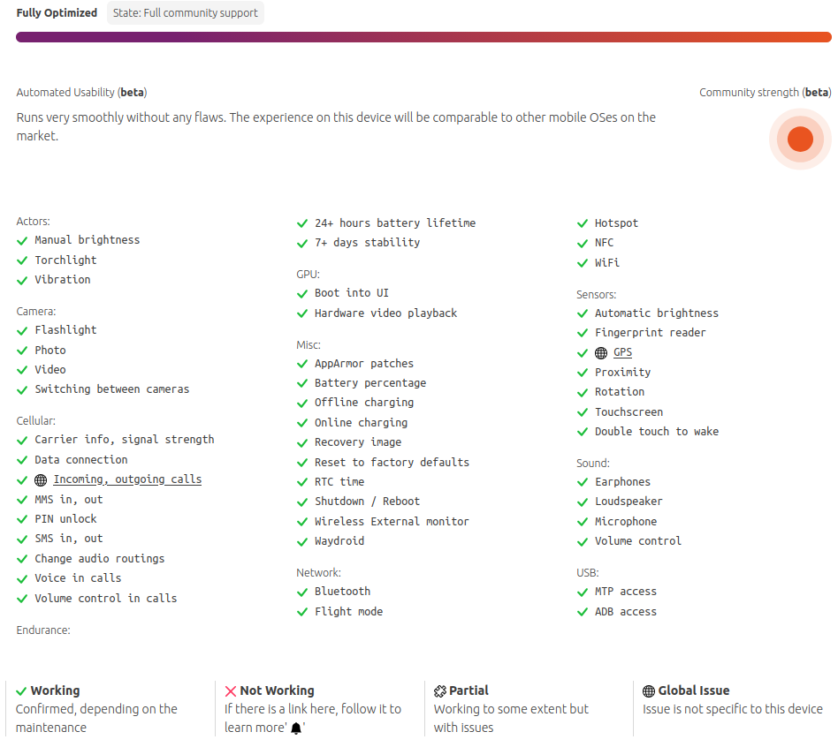Click the globe icon beside Incoming, outgoing calls
Screen dimensions: 838x747
tap(41, 480)
